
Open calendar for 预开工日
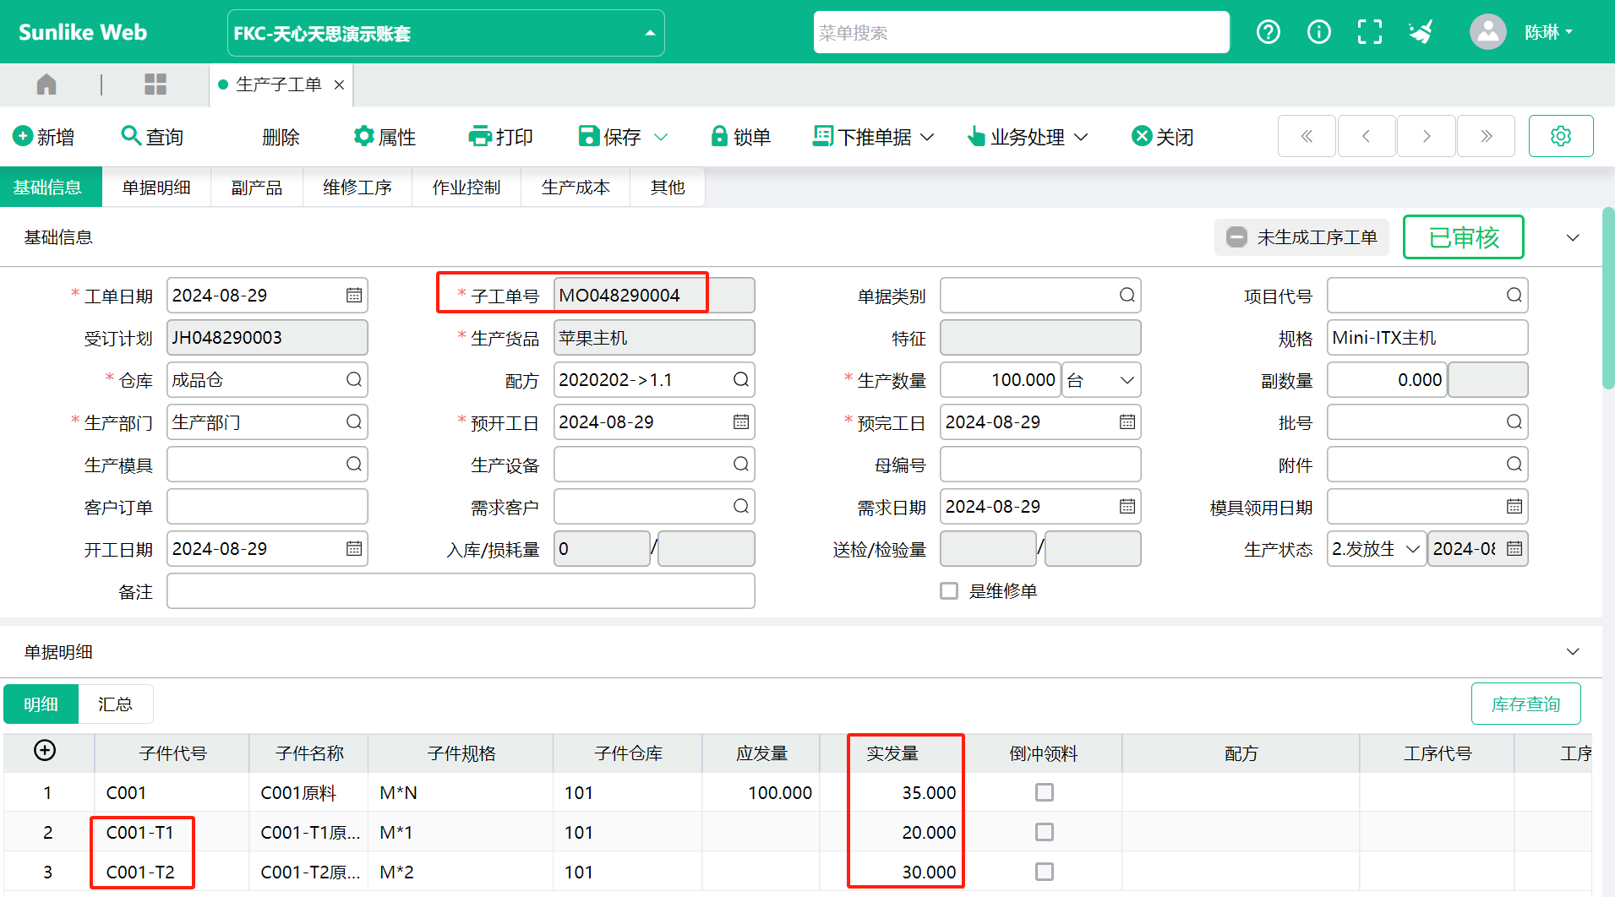click(x=741, y=421)
